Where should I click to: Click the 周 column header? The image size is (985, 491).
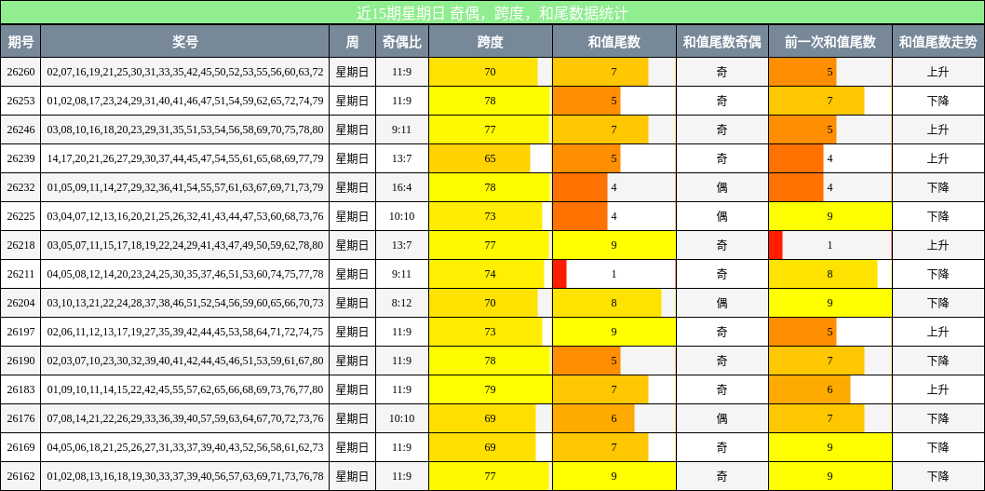353,42
